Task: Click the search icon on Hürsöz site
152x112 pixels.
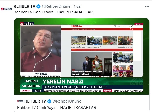Action: 131,29
